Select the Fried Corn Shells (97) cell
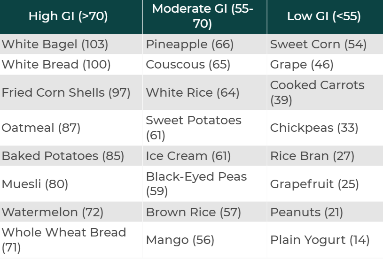383x259 pixels. tap(66, 92)
